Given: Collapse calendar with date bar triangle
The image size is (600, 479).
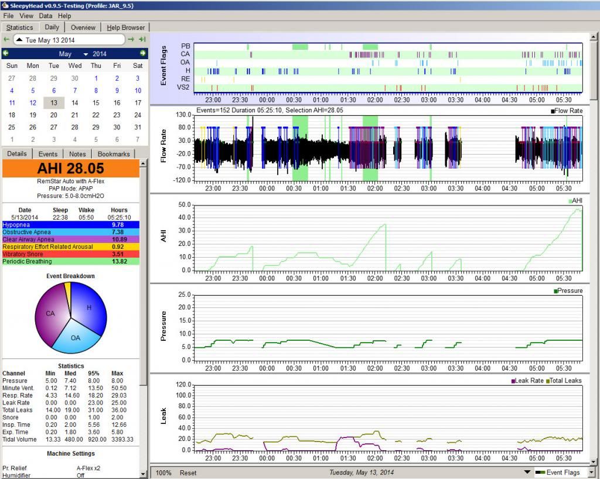Looking at the screenshot, I should [x=19, y=40].
